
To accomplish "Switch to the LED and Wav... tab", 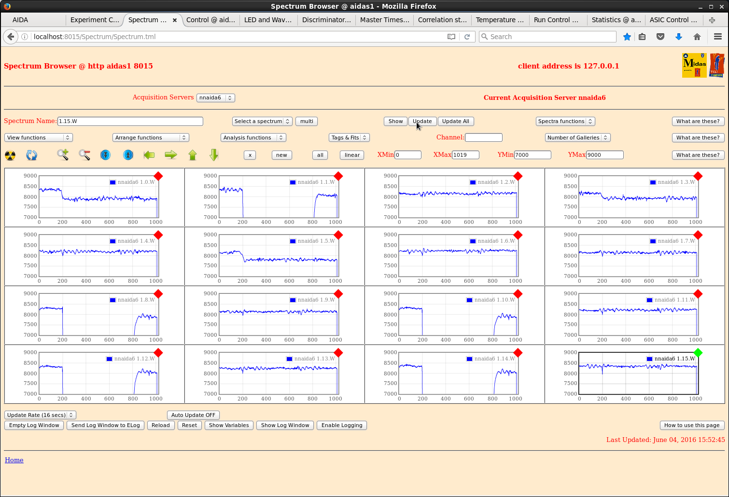I will pos(268,20).
